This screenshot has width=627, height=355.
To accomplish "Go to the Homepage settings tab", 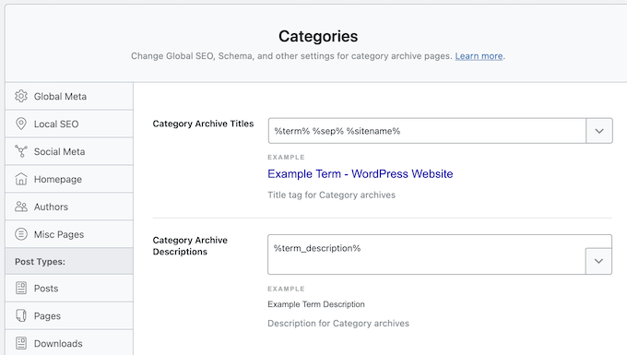I will tap(69, 179).
